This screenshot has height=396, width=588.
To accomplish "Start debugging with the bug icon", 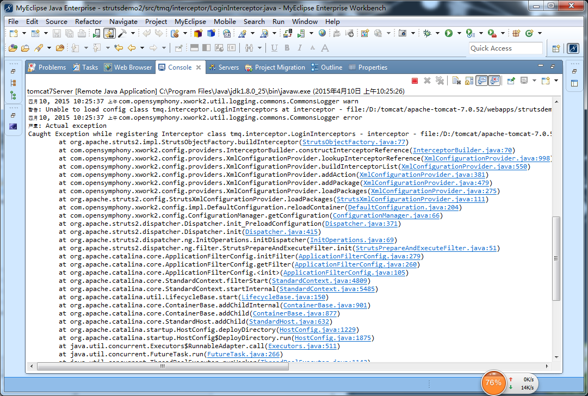I will click(427, 33).
